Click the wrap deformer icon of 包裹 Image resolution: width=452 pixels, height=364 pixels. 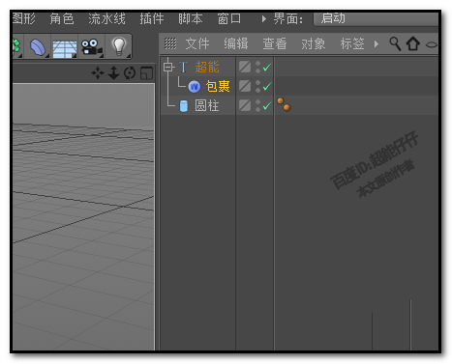(x=194, y=87)
